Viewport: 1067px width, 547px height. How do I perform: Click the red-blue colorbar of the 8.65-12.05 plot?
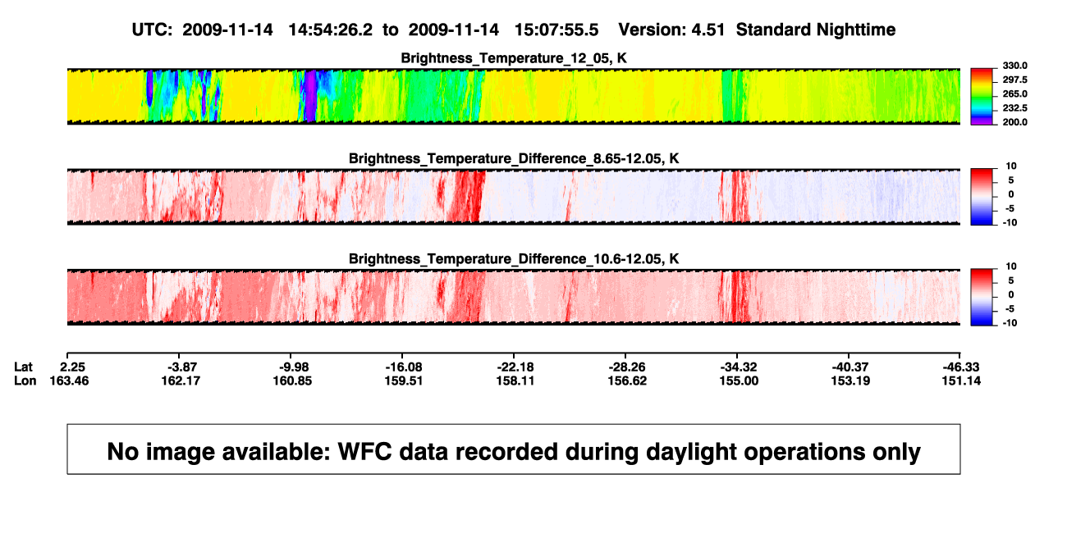pos(982,197)
